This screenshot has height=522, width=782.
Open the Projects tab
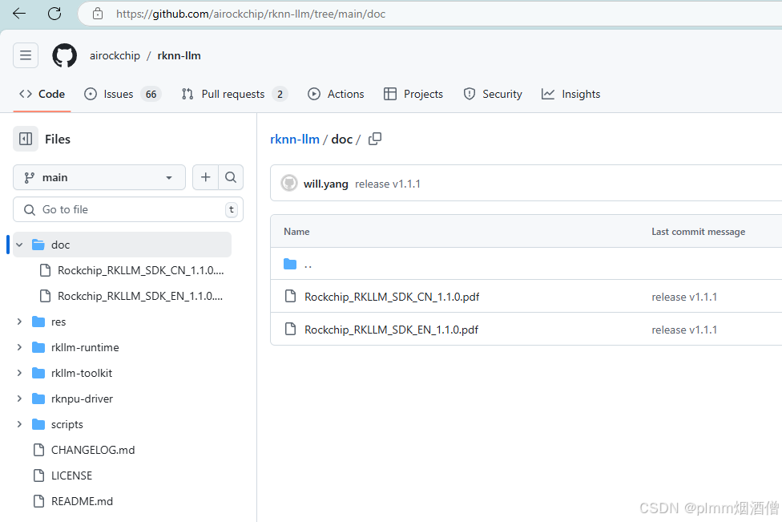click(x=413, y=94)
